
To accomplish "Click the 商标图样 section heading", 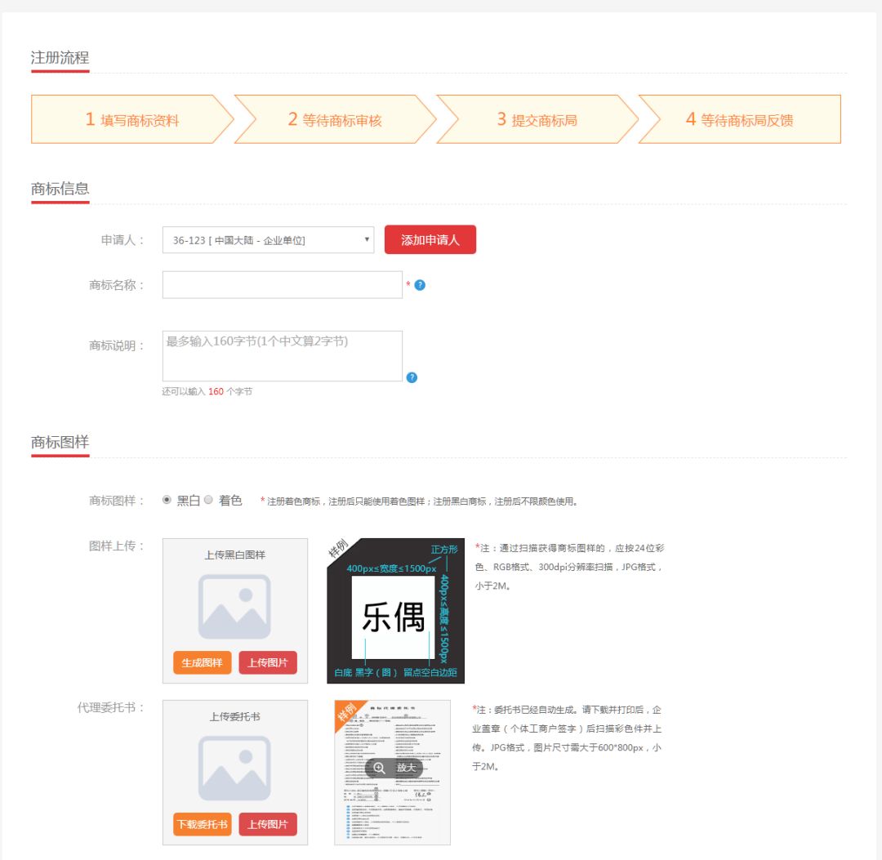I will (x=60, y=442).
